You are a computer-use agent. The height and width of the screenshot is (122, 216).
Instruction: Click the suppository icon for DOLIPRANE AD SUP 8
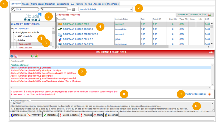coord(60,29)
